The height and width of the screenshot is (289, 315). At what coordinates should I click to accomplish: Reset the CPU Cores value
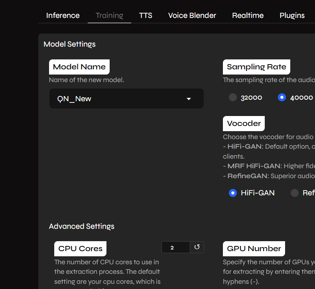(x=197, y=247)
